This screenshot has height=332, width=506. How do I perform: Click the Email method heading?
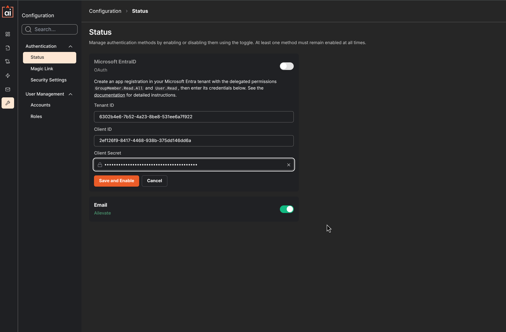click(101, 205)
